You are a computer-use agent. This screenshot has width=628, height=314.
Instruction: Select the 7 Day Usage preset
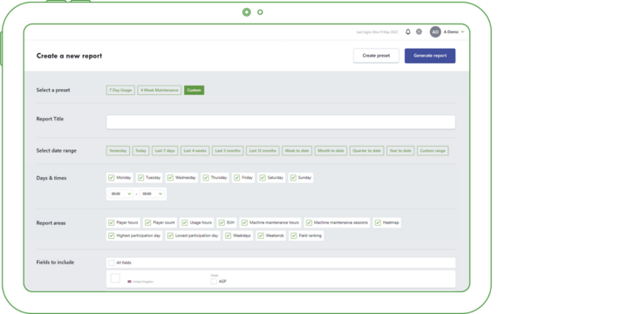pos(120,90)
